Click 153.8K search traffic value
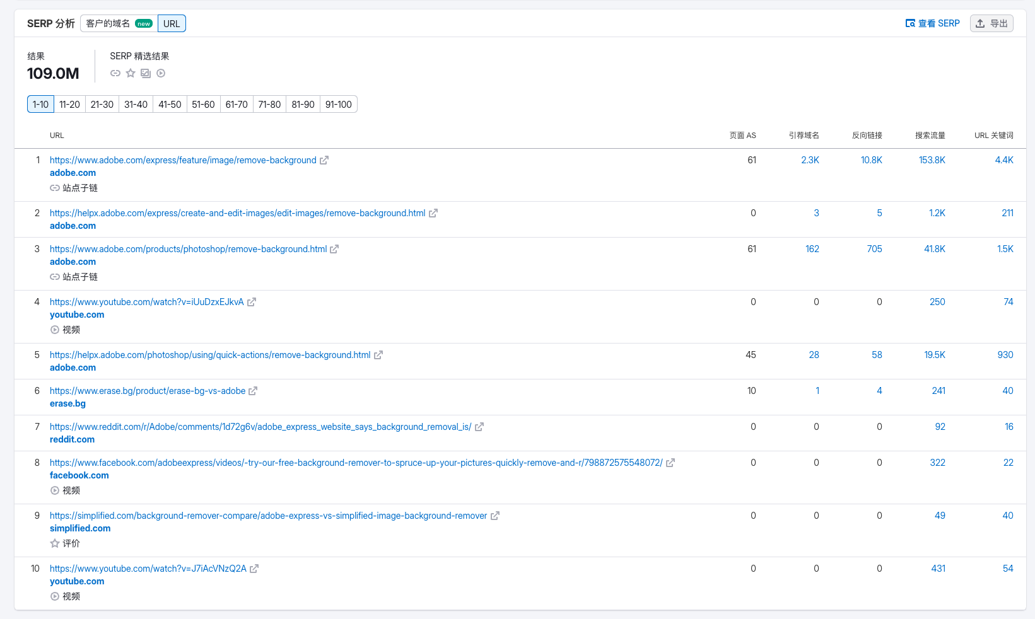The image size is (1035, 619). (932, 160)
